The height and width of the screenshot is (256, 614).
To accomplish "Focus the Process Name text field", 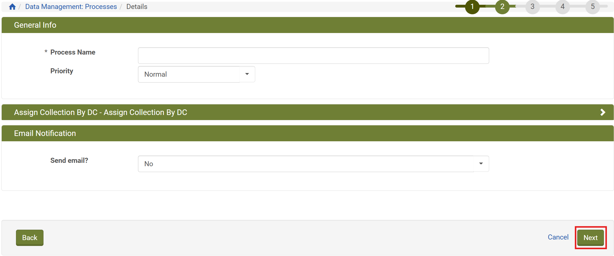I will click(x=313, y=56).
